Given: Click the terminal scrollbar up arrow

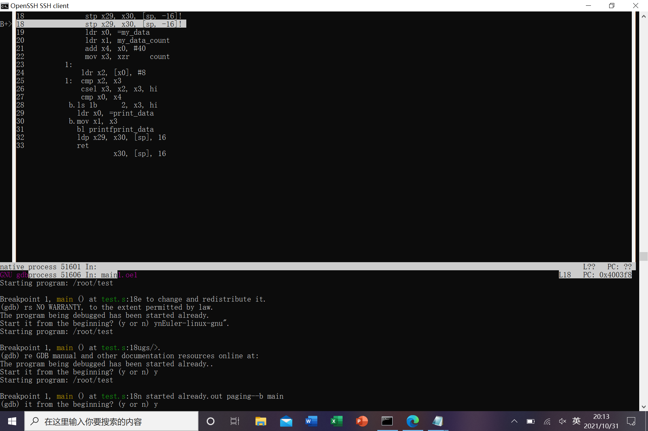Looking at the screenshot, I should (x=644, y=16).
